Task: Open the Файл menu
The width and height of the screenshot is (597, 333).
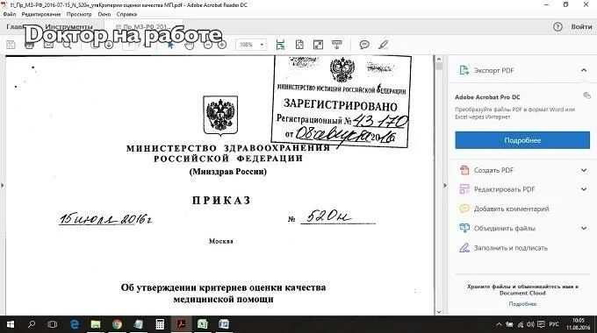Action: 10,14
